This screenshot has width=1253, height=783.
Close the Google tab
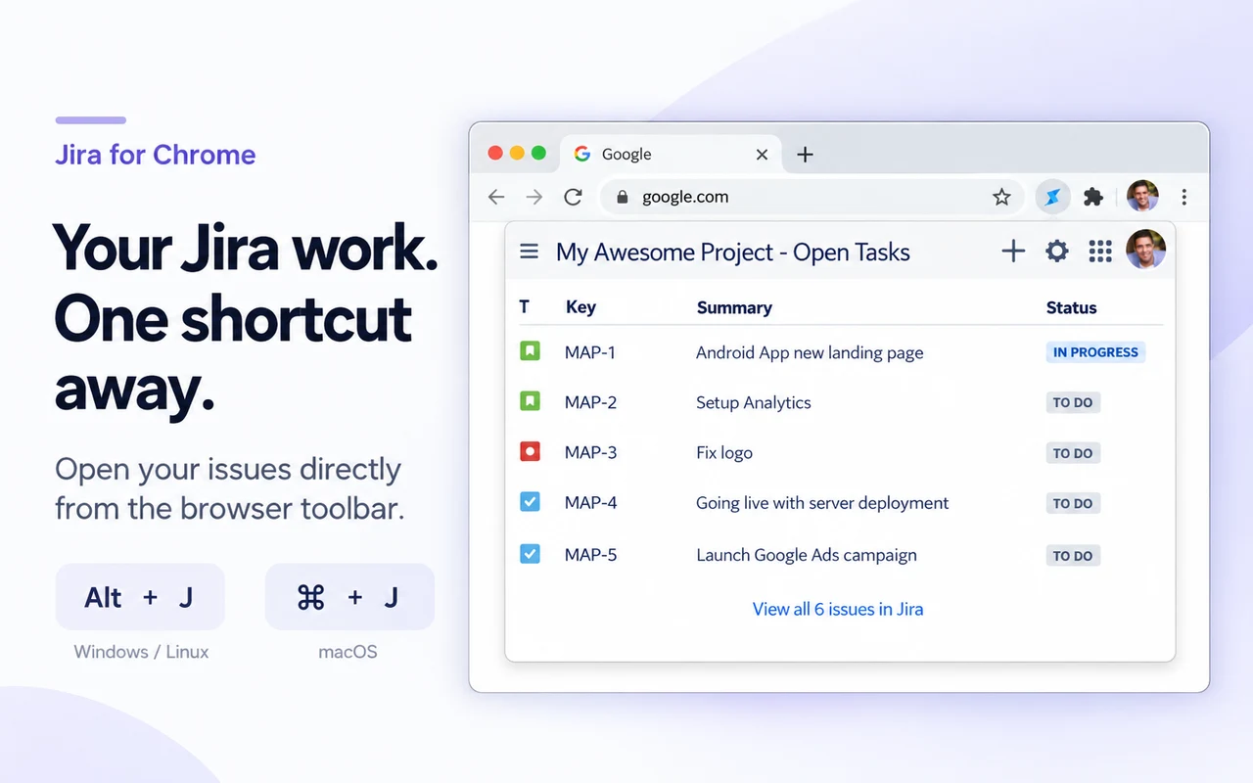click(763, 155)
